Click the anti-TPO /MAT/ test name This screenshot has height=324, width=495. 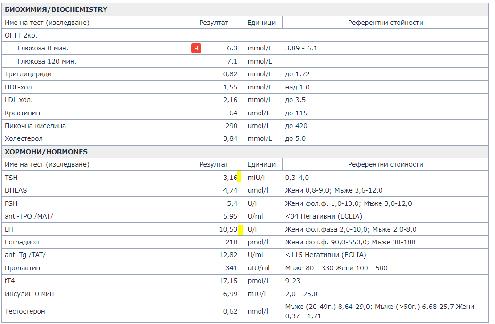coord(32,216)
